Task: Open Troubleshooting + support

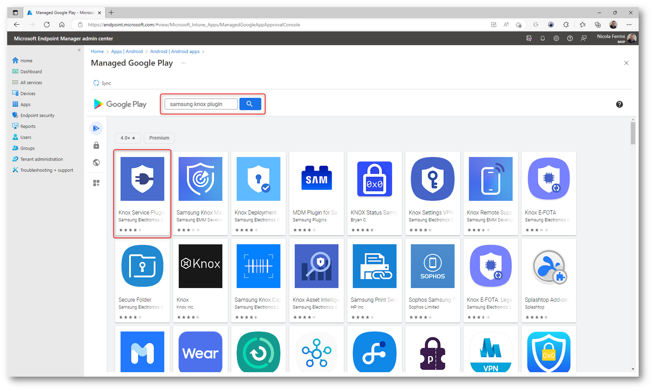Action: [x=43, y=170]
